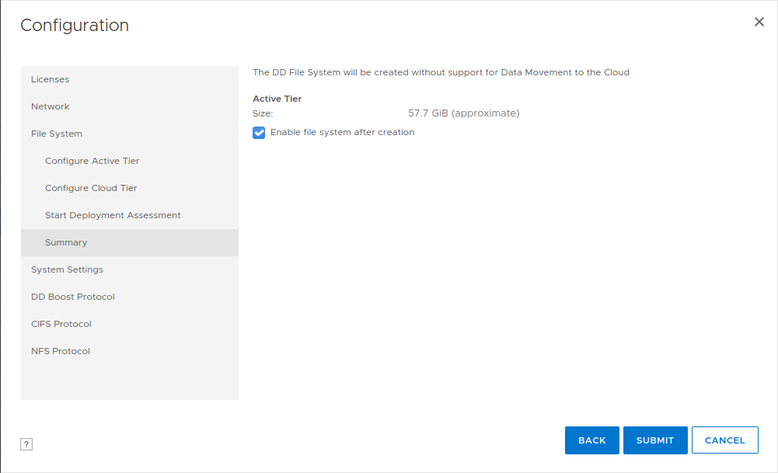Navigate to the DD Boost Protocol section
The width and height of the screenshot is (778, 473).
(73, 297)
